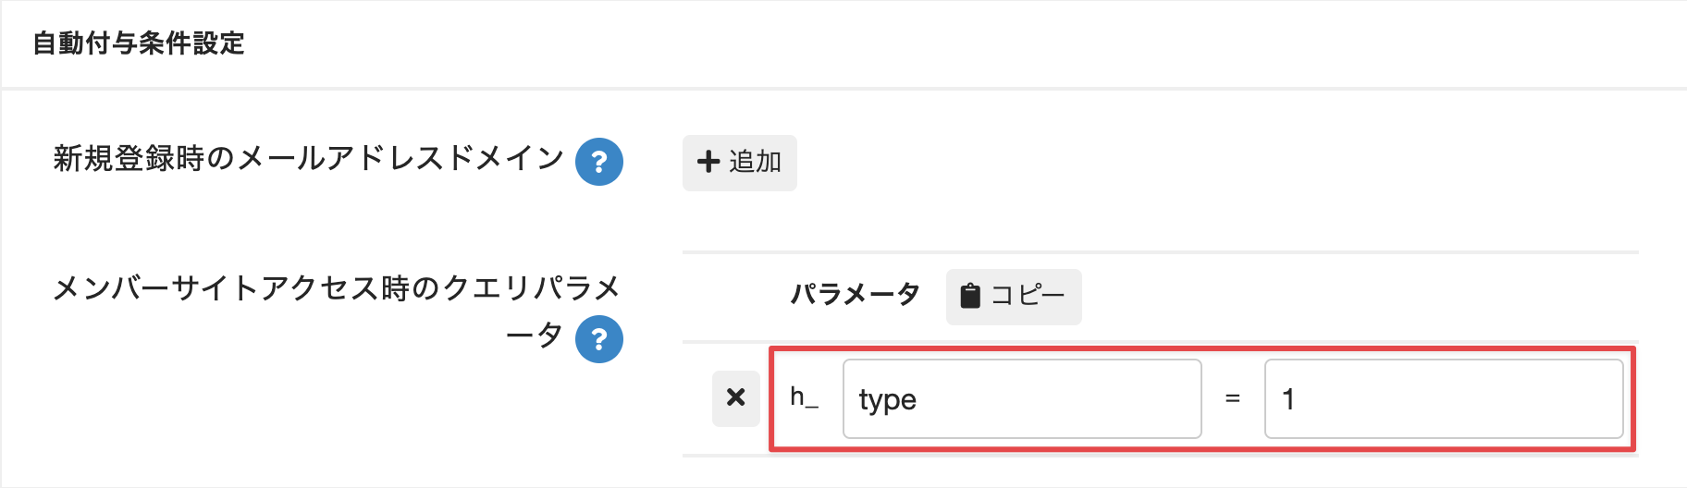Click the コピー text label
1687x488 pixels.
click(1028, 296)
